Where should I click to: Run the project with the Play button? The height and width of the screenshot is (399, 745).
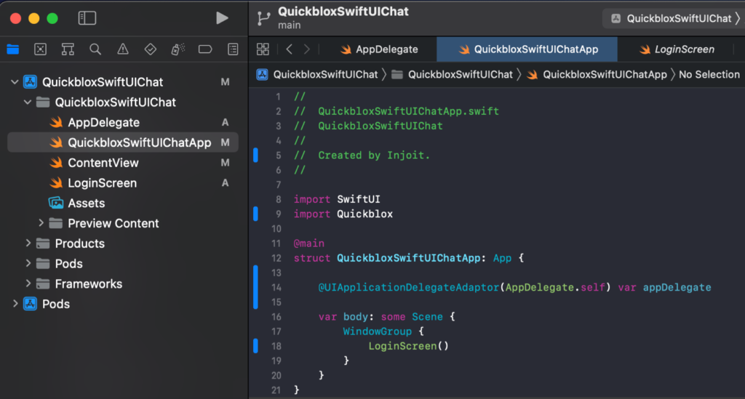222,18
